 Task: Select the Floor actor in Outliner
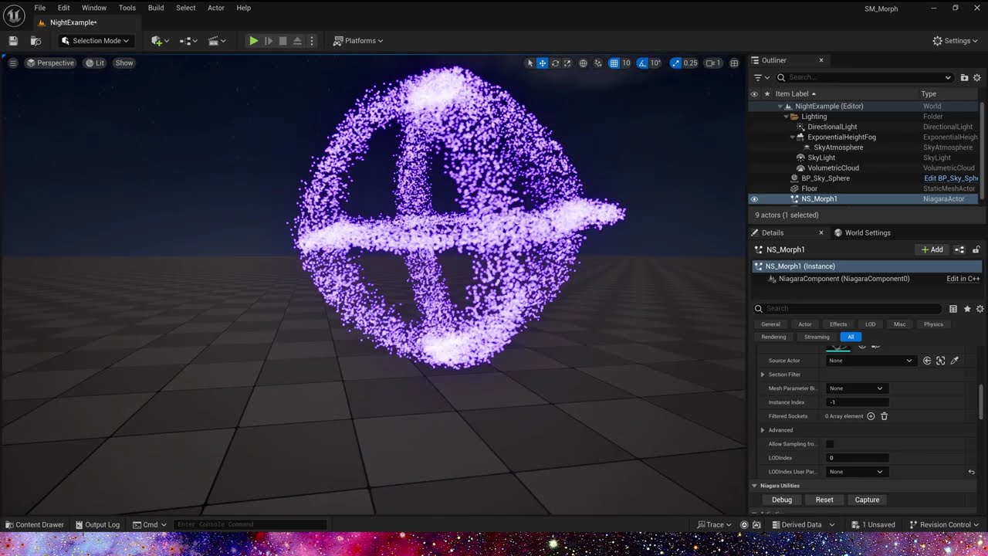click(810, 188)
